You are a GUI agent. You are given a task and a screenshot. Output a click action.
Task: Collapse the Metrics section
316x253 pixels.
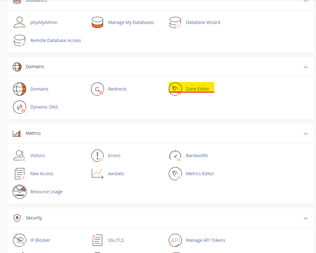(x=305, y=134)
